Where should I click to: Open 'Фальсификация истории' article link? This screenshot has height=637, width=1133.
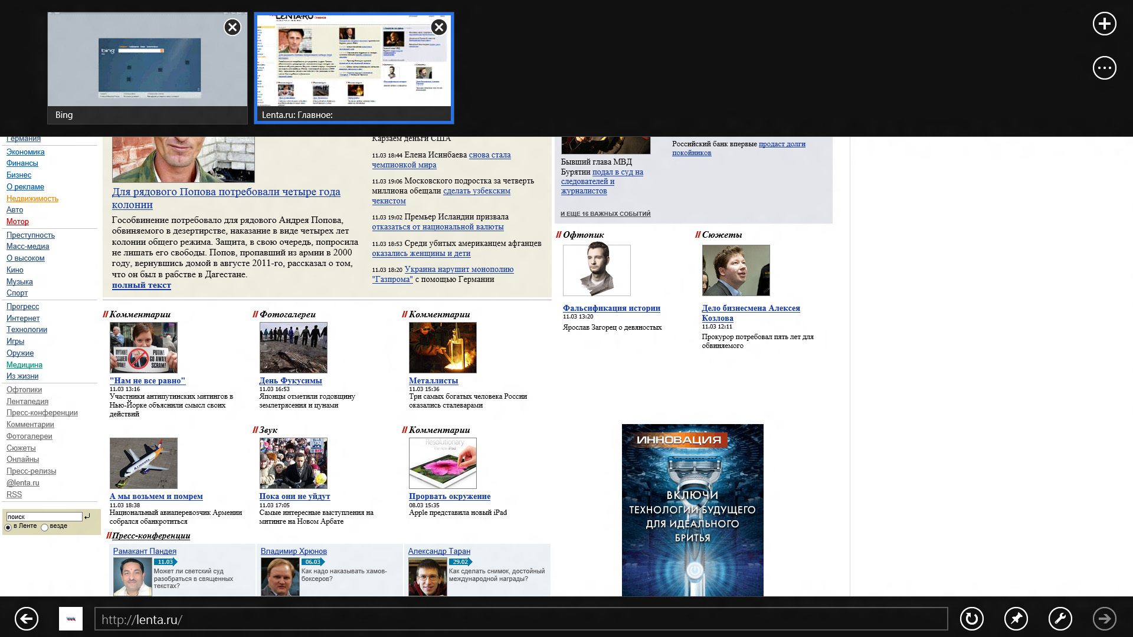pos(611,308)
